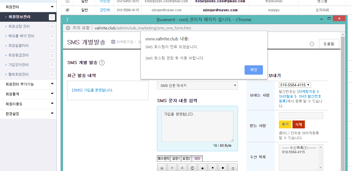
Task: Check the site security info icon in address bar
Action: [x=68, y=28]
